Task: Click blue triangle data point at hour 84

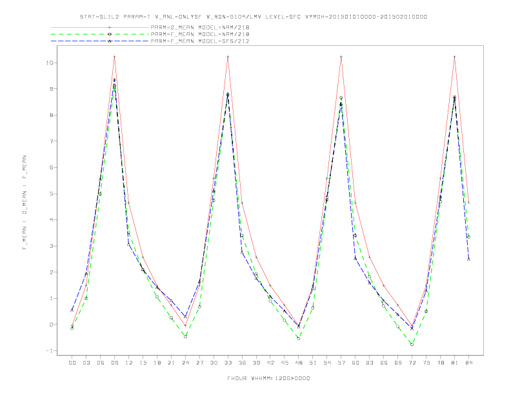Action: click(x=468, y=259)
